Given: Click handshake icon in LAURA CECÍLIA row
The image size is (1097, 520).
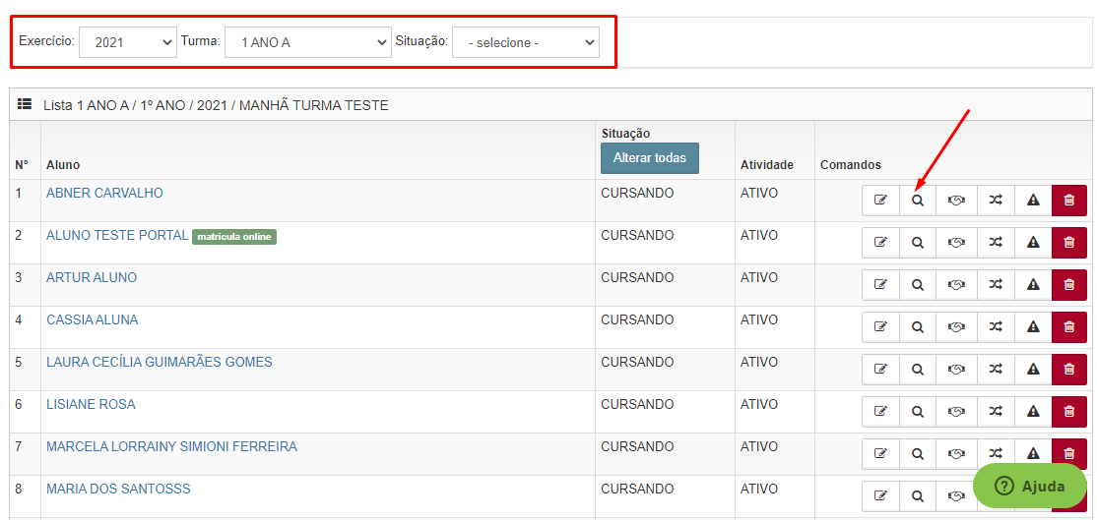Looking at the screenshot, I should [956, 370].
